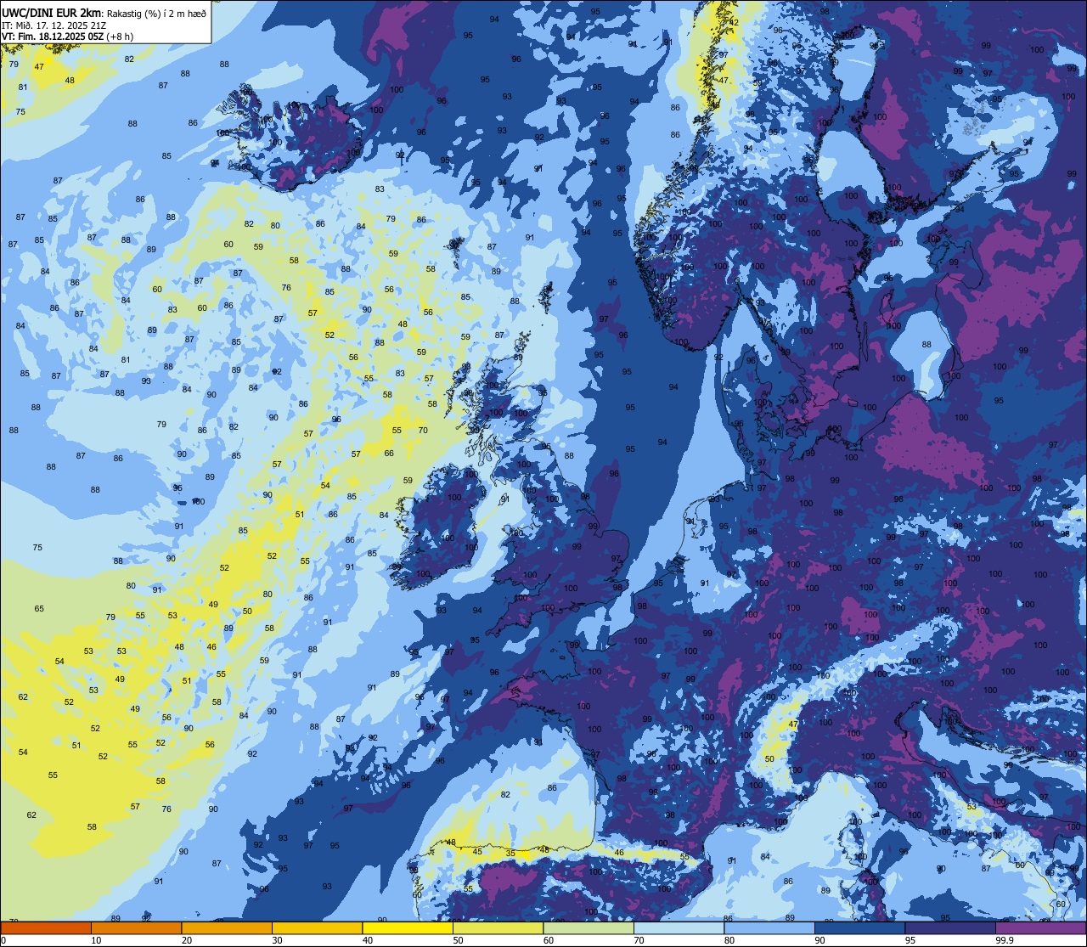Click the 99.9 tick label on colorbar

coord(1004,940)
